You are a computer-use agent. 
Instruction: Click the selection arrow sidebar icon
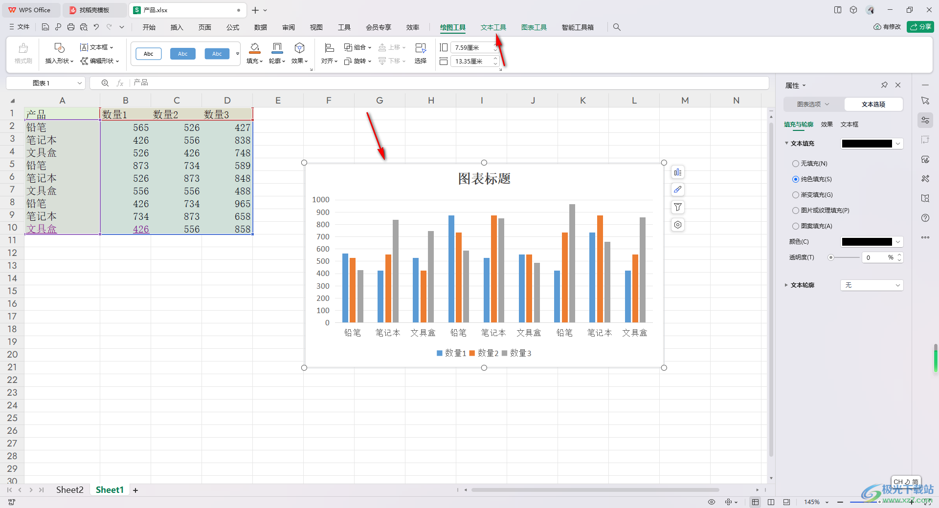click(x=925, y=101)
